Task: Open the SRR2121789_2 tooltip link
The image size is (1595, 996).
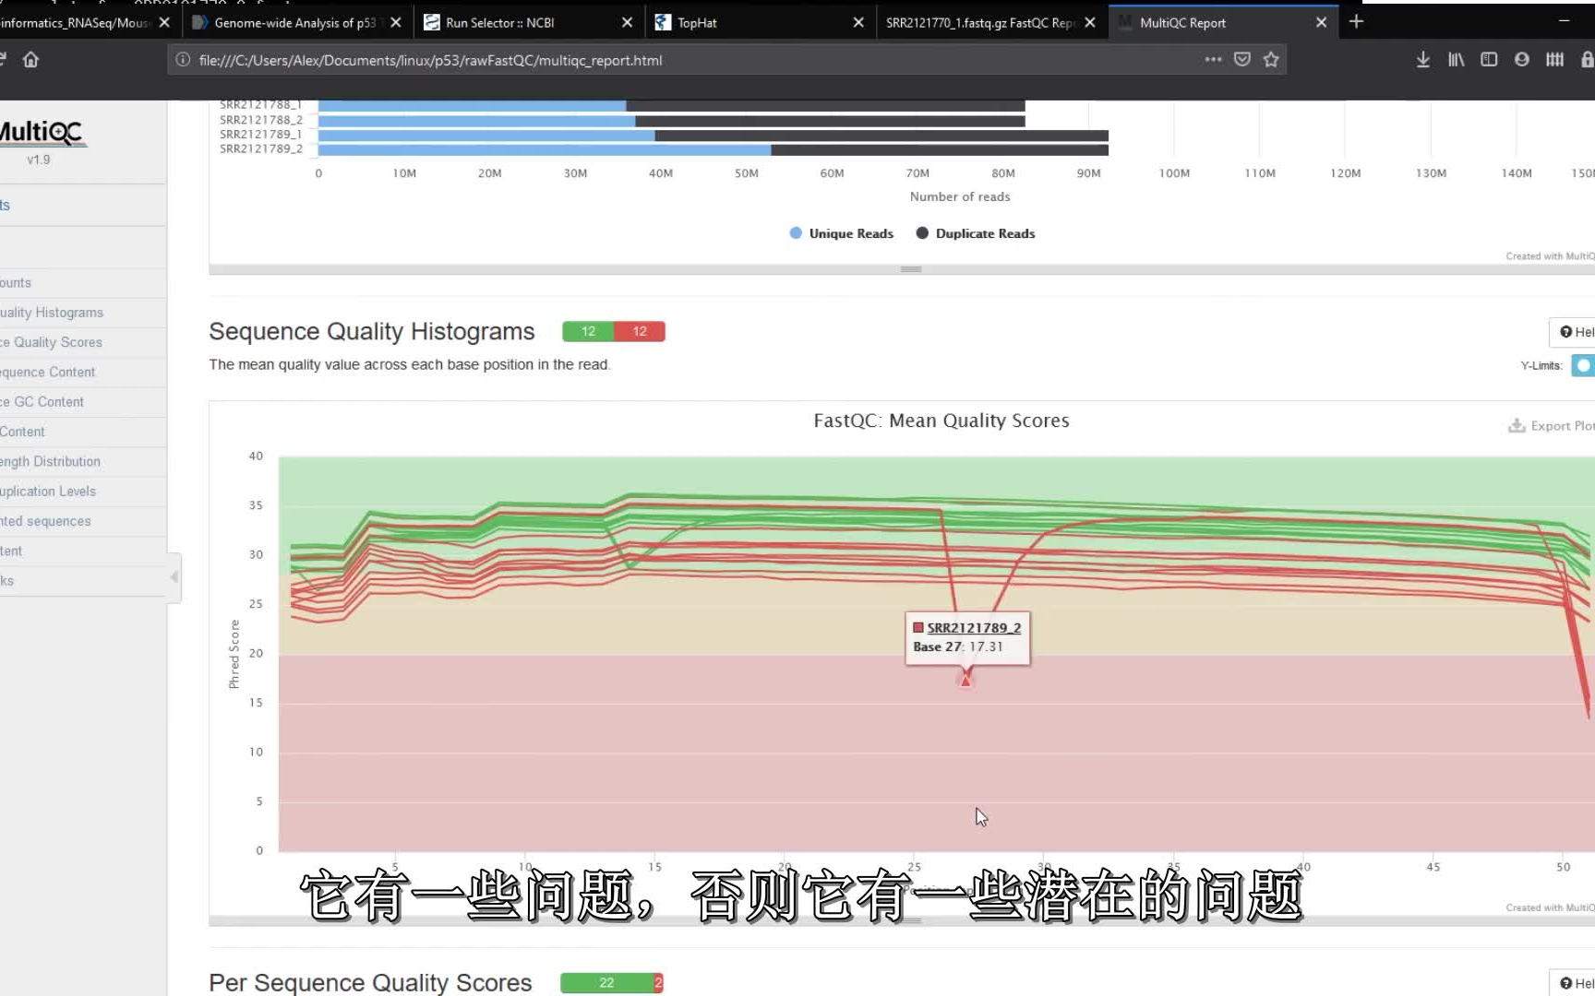Action: point(974,627)
